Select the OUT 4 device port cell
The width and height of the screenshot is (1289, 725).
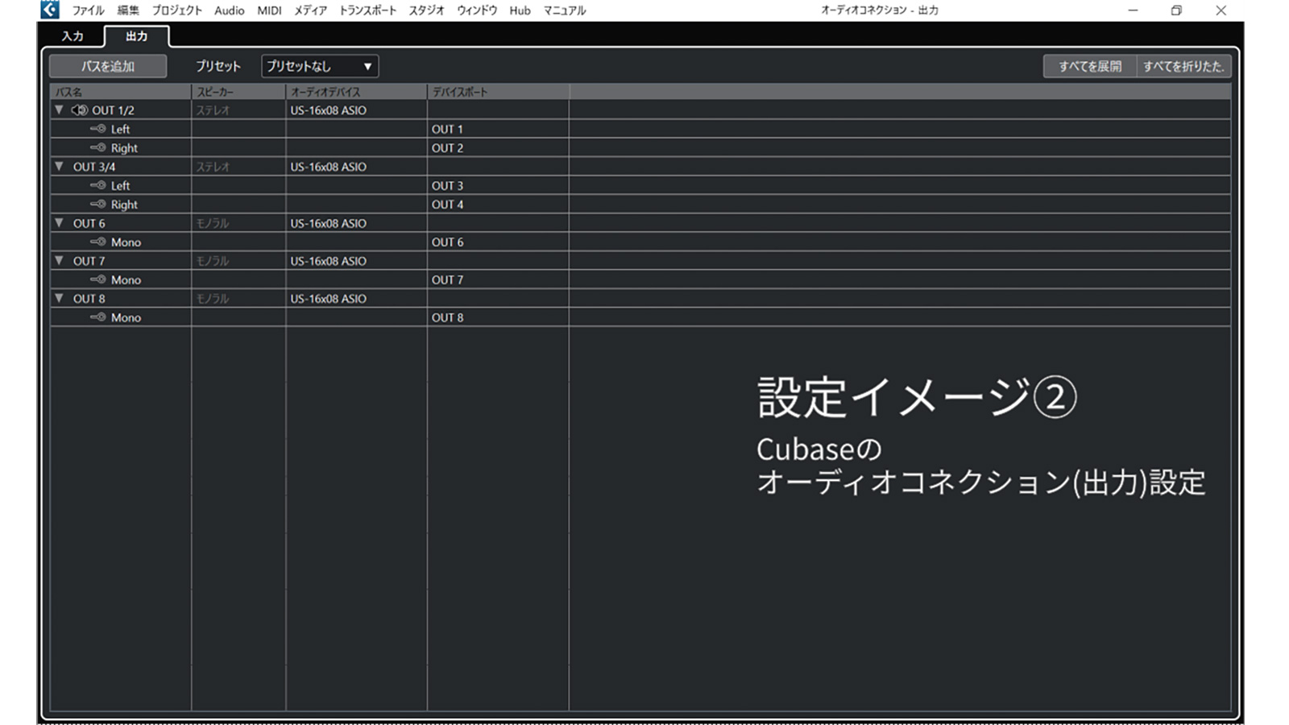(498, 204)
